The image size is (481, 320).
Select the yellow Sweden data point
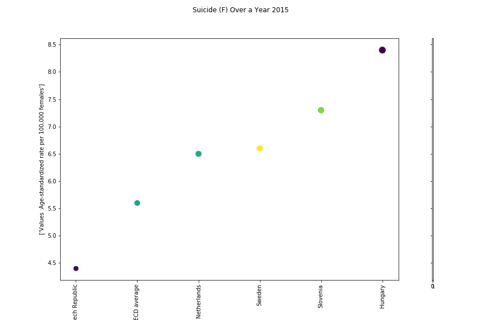click(259, 148)
